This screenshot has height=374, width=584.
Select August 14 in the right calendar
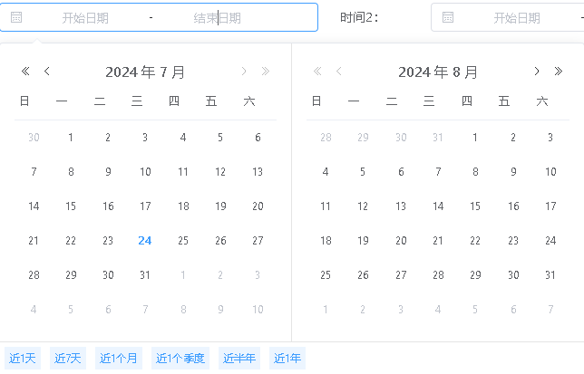[x=438, y=206]
